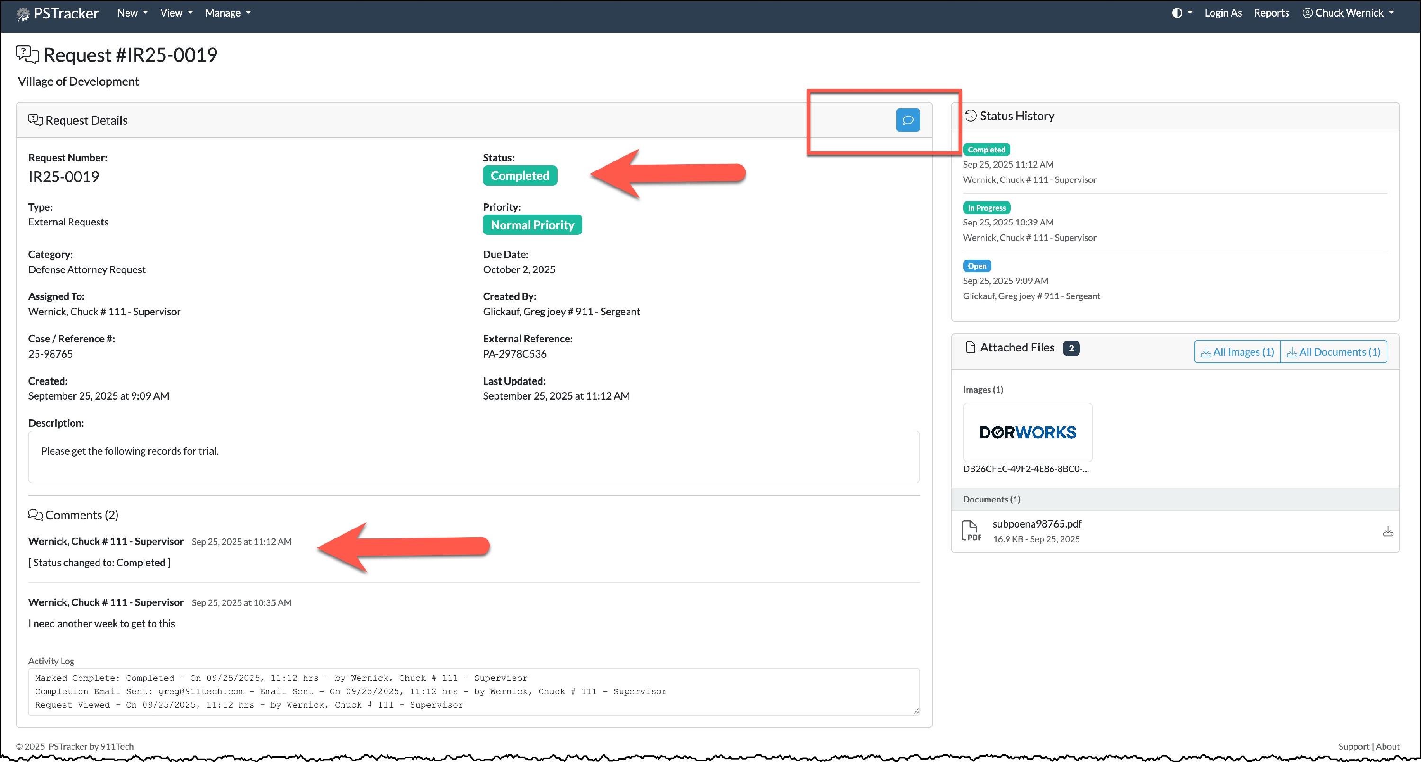Click the Comments speech bubbles icon
Viewport: 1421px width, 762px height.
[36, 515]
